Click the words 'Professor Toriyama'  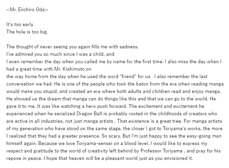point(161,151)
